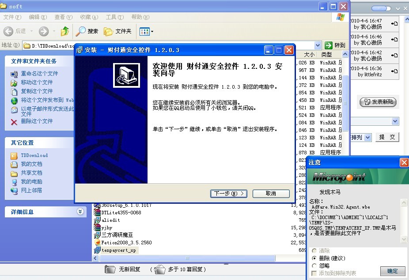Click the 多于 10 篇回复 folder icon
This screenshot has width=409, height=280.
[x=159, y=269]
